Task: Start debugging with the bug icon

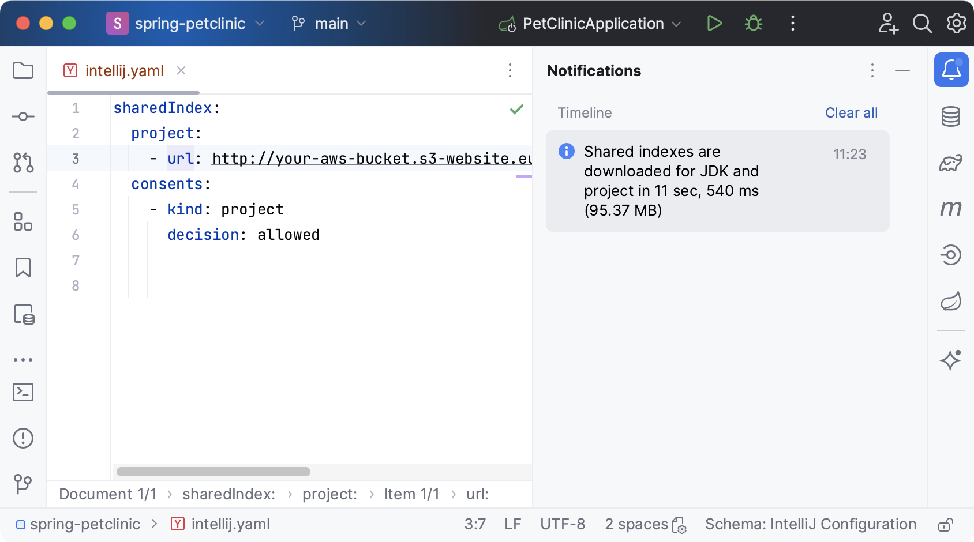Action: (753, 24)
